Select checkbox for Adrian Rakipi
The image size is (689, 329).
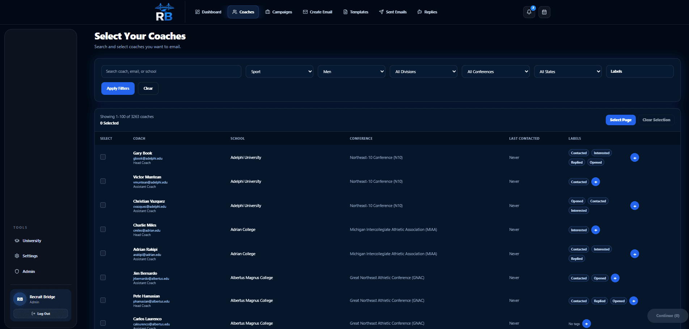[103, 253]
